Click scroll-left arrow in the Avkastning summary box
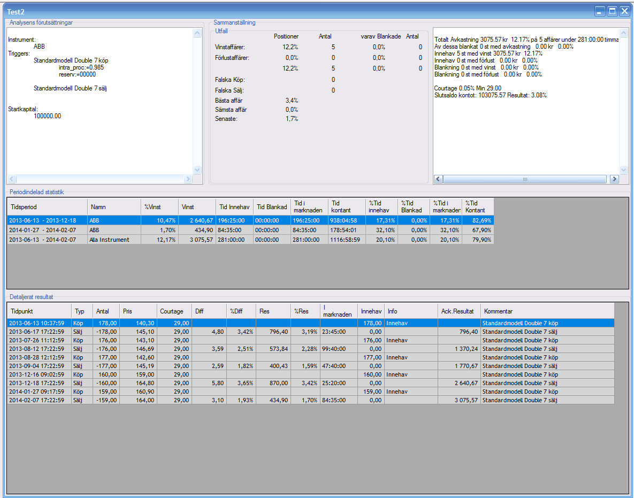 point(438,179)
